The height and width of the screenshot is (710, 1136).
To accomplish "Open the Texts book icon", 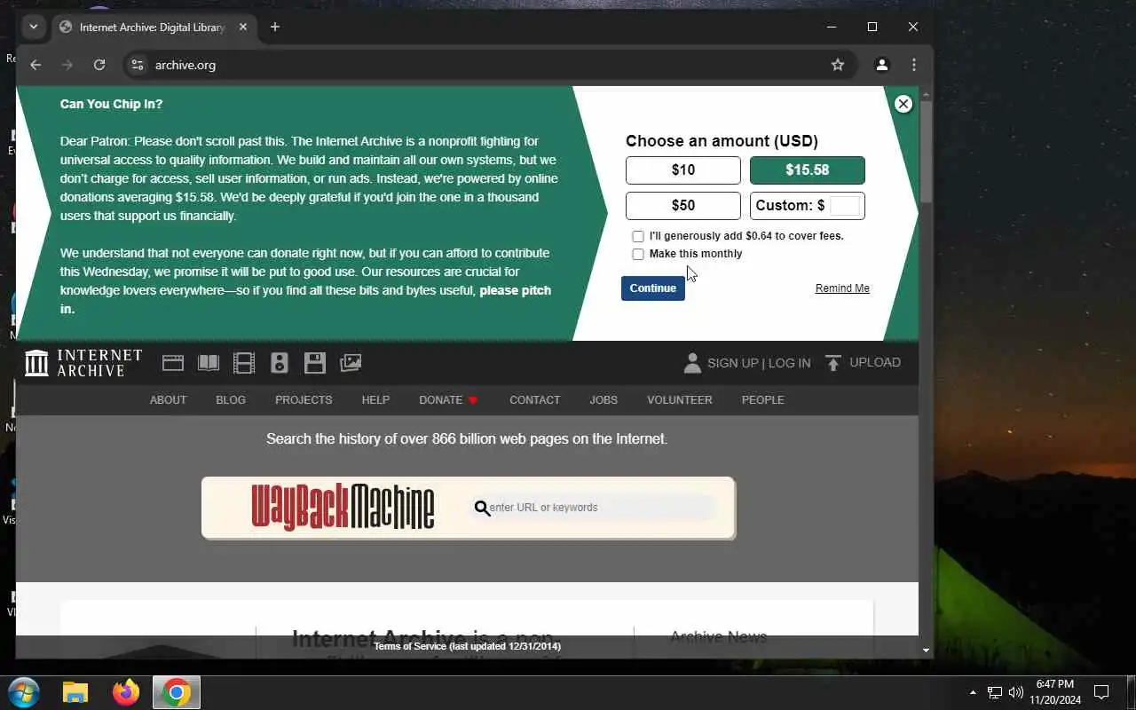I will [x=209, y=363].
